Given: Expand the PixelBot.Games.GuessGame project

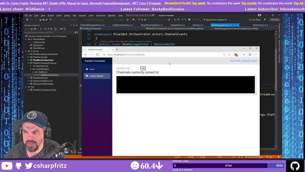Looking at the screenshot, I should pos(28,54).
